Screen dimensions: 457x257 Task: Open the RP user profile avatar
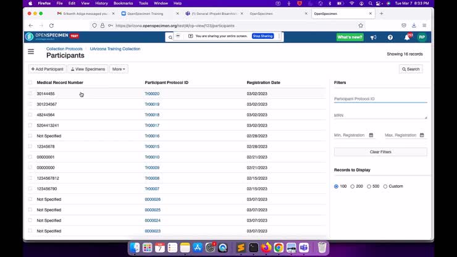422,37
